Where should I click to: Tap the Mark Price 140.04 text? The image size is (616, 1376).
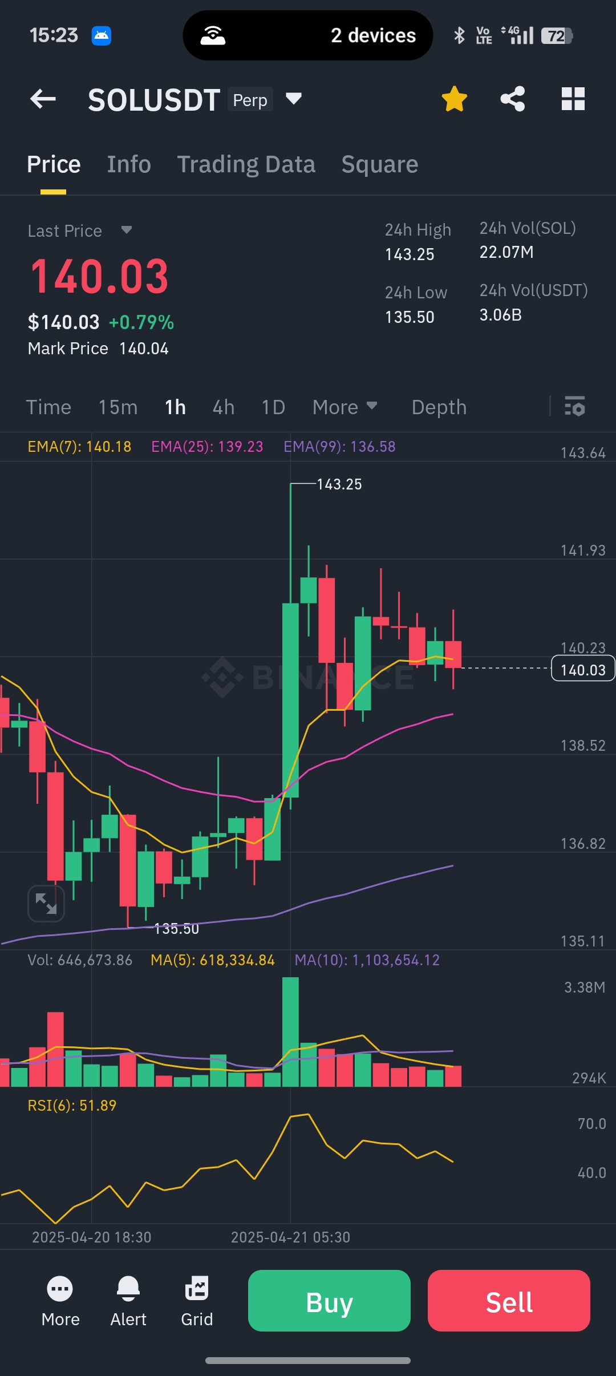(98, 349)
